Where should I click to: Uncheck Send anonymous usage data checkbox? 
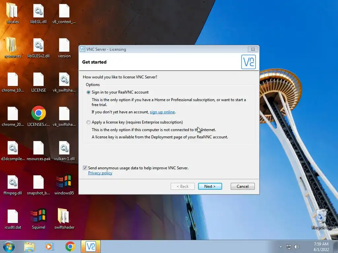pos(85,168)
